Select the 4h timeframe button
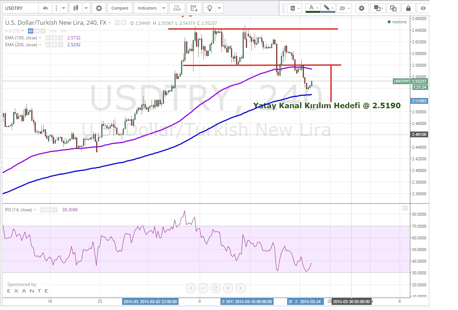 45,8
